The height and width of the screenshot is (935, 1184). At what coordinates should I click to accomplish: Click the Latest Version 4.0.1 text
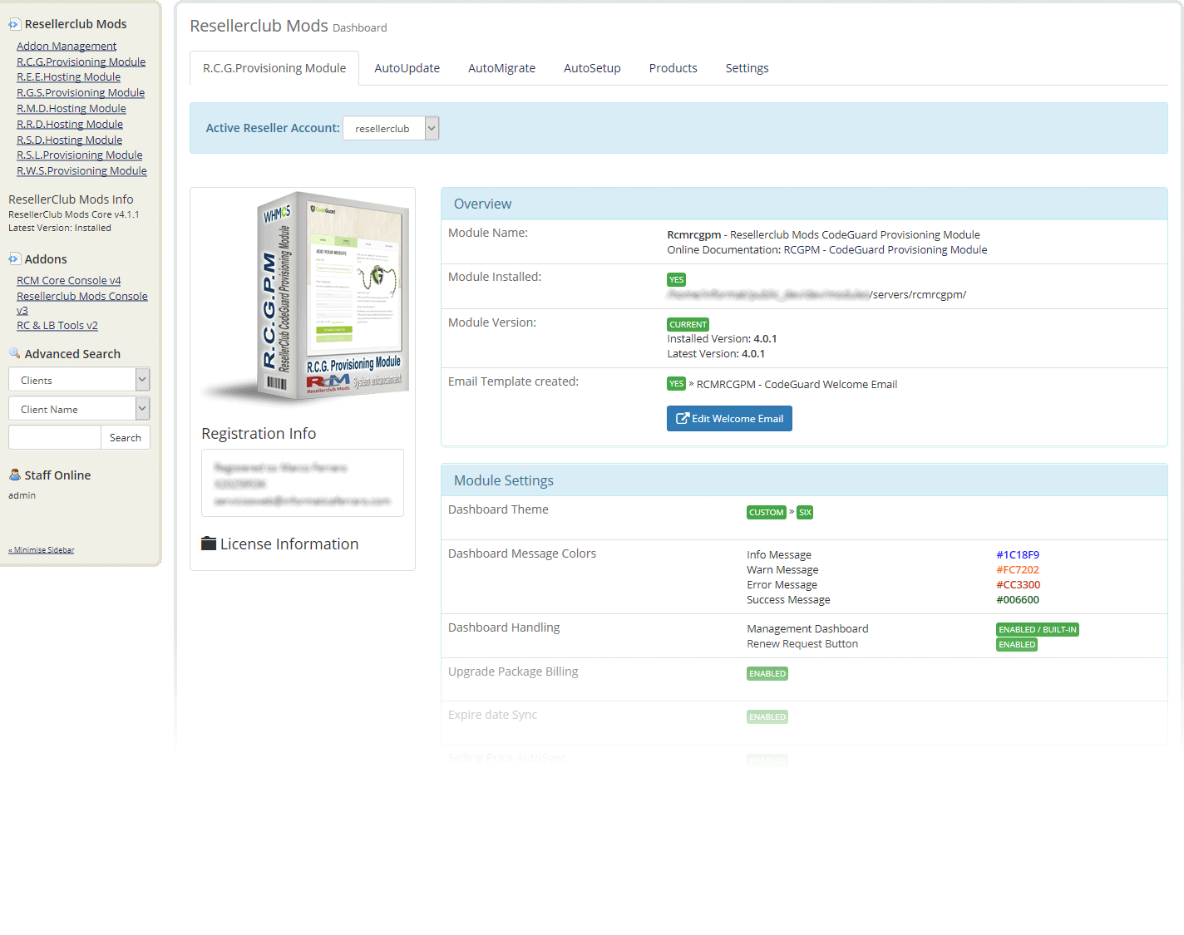[716, 353]
